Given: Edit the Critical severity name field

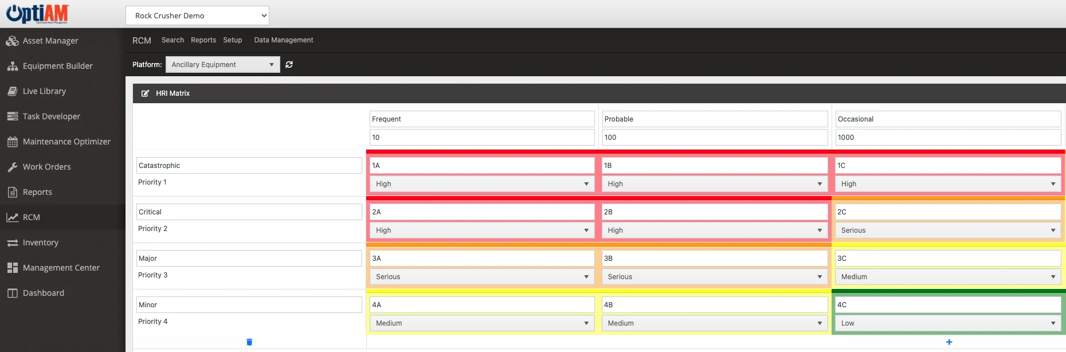Looking at the screenshot, I should (x=249, y=212).
